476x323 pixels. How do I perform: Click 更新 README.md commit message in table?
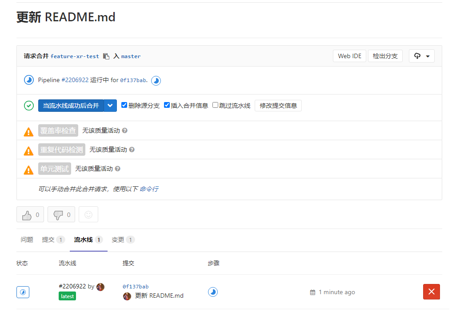159,296
